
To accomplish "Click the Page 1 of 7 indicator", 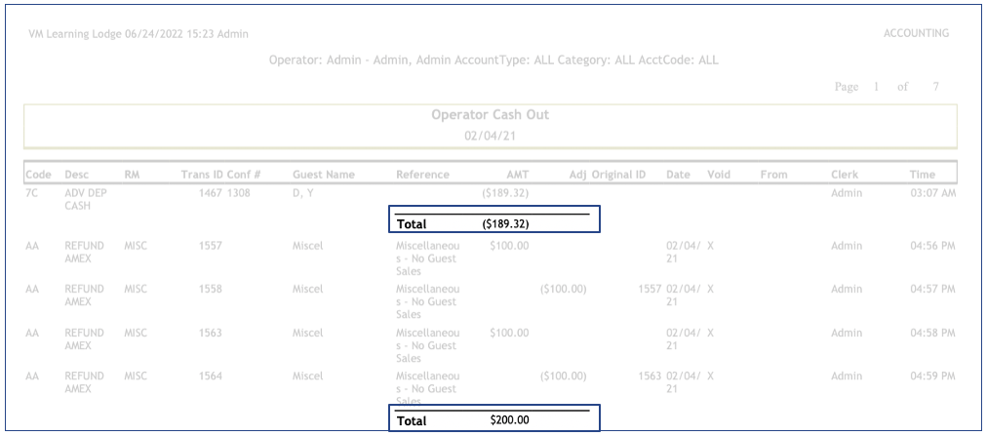I will 887,87.
